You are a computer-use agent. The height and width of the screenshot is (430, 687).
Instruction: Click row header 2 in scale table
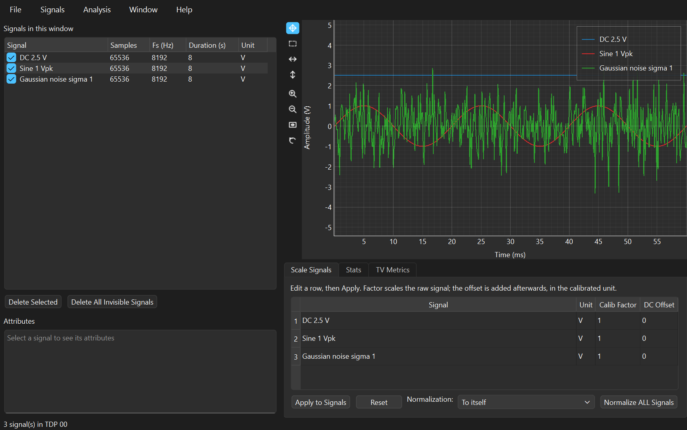pyautogui.click(x=296, y=339)
